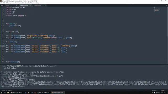Click the 'print(value)' code line
This screenshot has width=168, height=94.
point(15,26)
